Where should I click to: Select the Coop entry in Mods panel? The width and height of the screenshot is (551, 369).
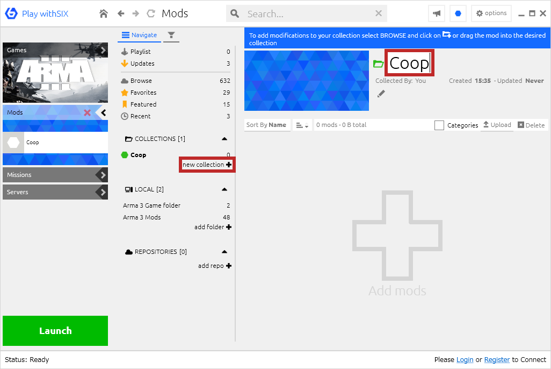coord(55,143)
